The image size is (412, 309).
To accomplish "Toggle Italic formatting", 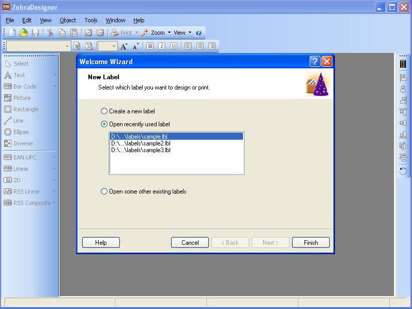I will (x=162, y=46).
